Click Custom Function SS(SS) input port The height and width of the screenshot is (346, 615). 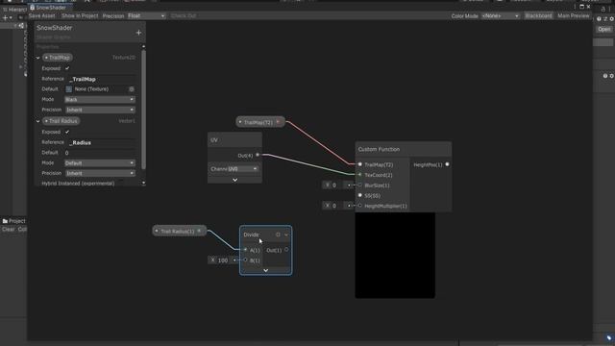click(360, 195)
